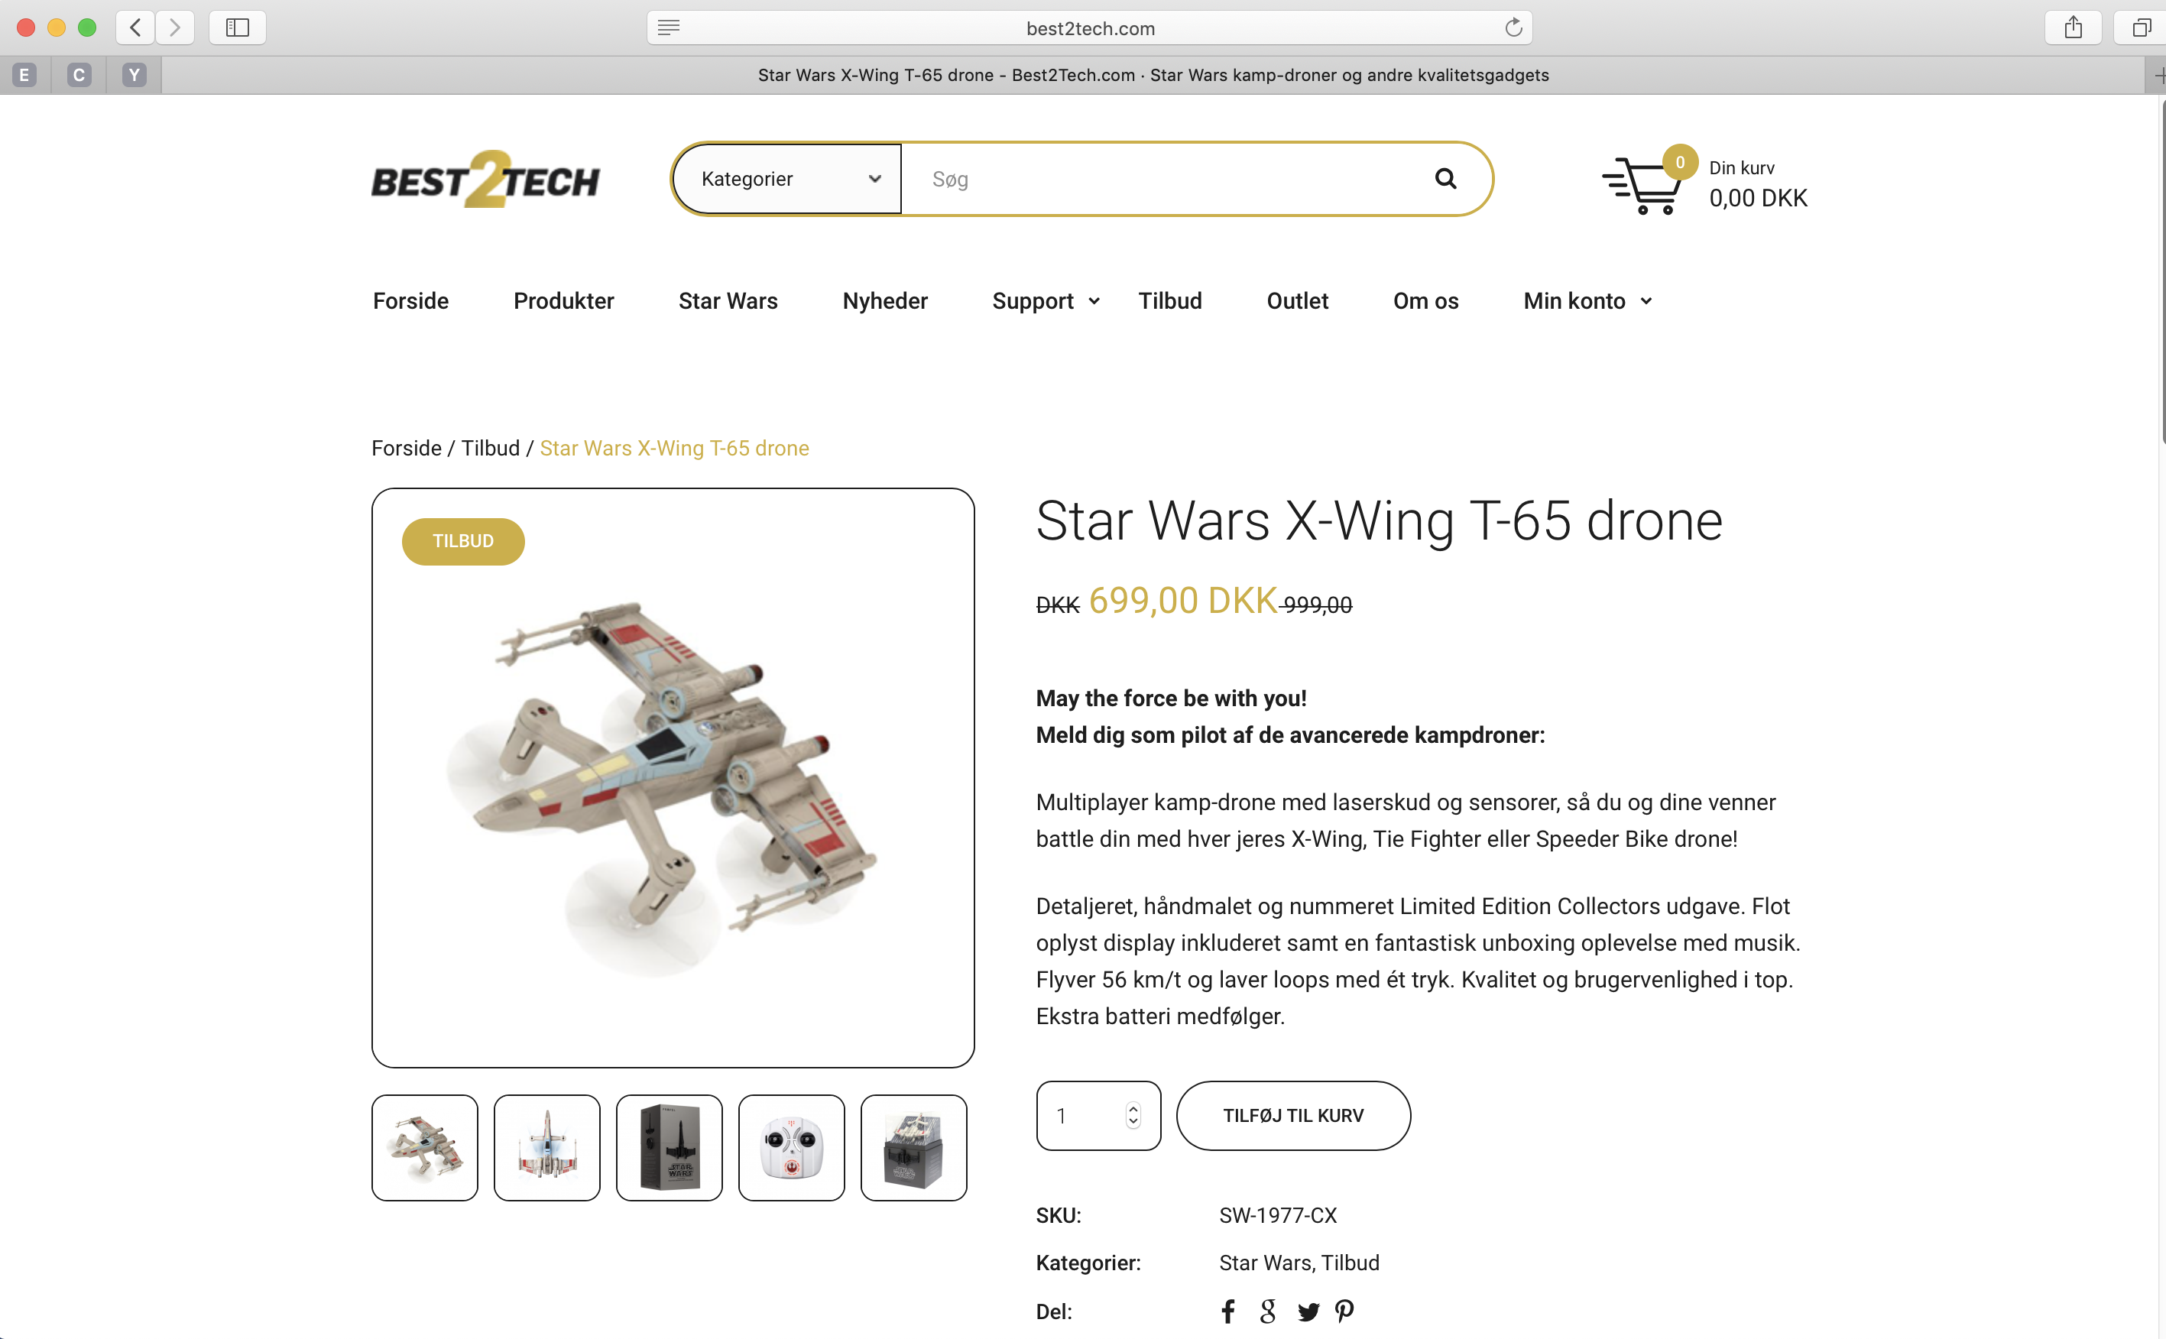
Task: Open the Star Wars menu item
Action: point(728,301)
